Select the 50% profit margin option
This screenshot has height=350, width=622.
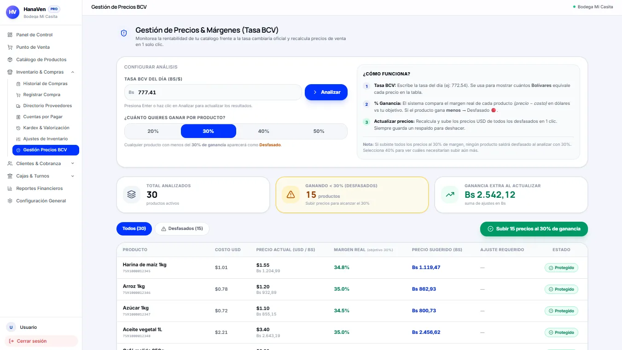tap(319, 131)
